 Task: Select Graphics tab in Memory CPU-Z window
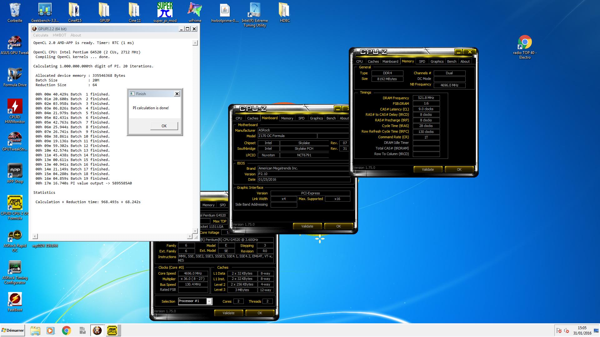click(x=437, y=61)
